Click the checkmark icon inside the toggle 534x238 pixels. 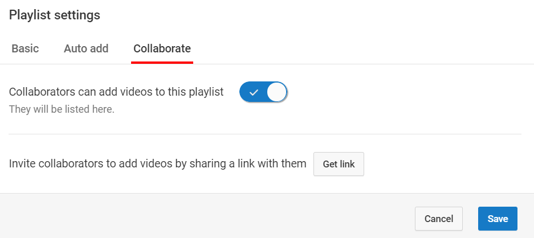click(x=254, y=92)
